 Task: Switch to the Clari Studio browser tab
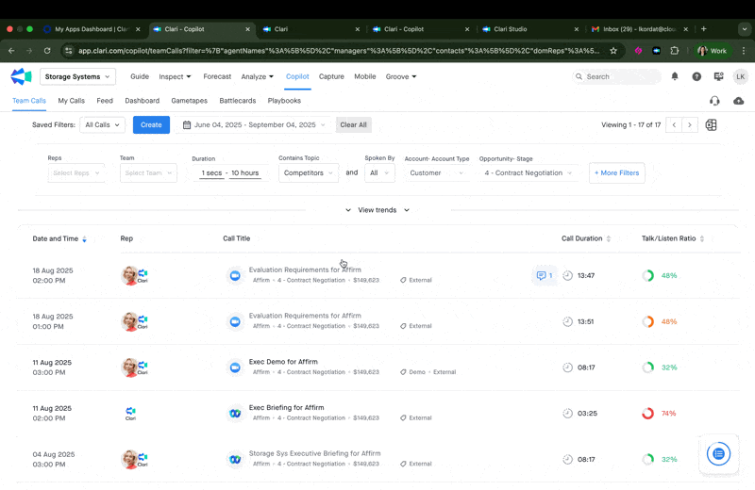[530, 29]
